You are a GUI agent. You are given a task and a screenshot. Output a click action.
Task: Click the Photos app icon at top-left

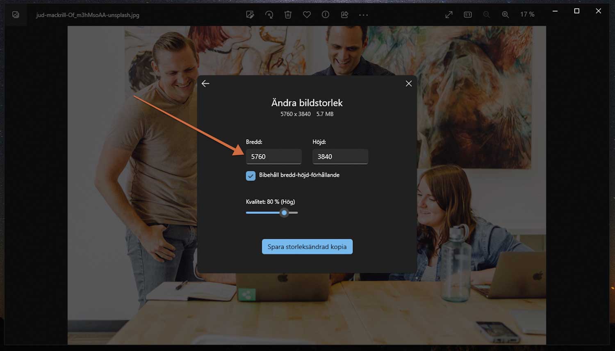[x=16, y=15]
